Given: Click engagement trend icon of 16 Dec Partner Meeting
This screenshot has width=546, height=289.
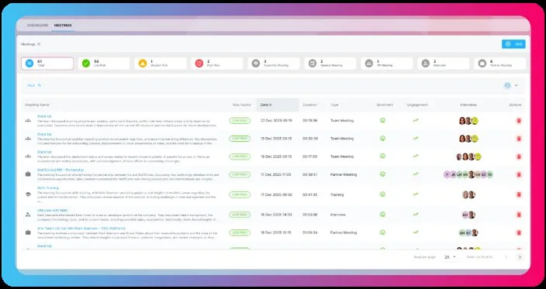Looking at the screenshot, I should [x=416, y=232].
